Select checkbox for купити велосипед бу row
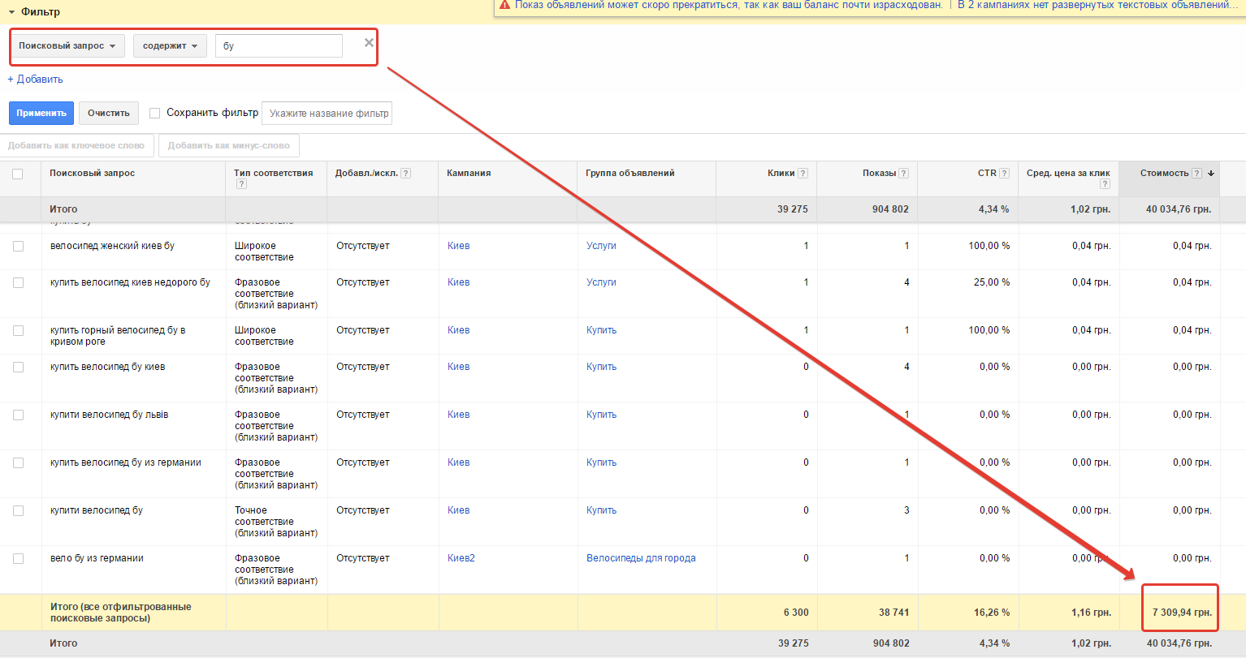 point(18,510)
